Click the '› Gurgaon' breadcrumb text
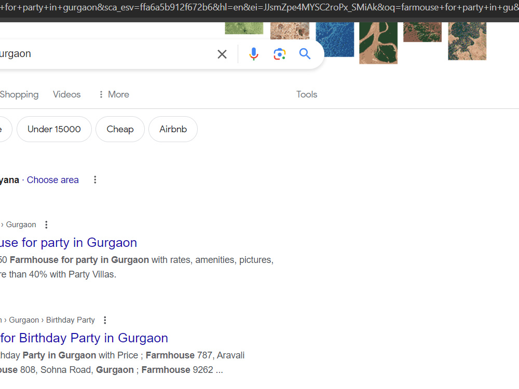Screen dimensions: 519x389 click(19, 225)
